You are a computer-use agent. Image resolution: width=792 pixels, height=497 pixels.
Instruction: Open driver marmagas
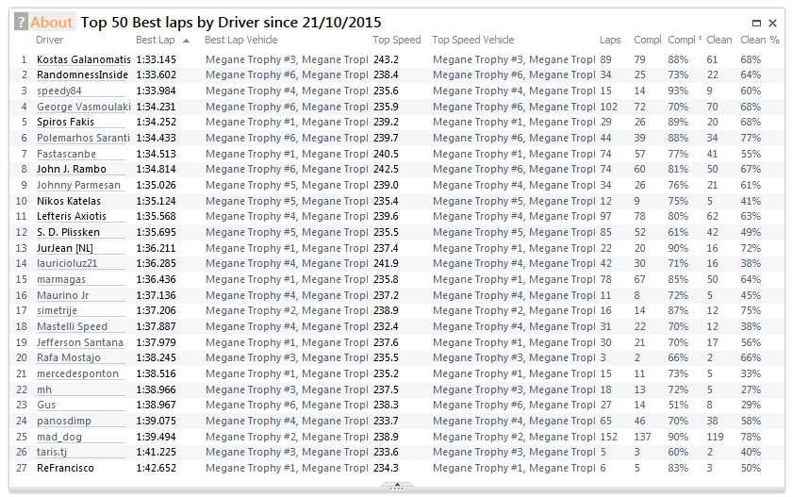(60, 280)
